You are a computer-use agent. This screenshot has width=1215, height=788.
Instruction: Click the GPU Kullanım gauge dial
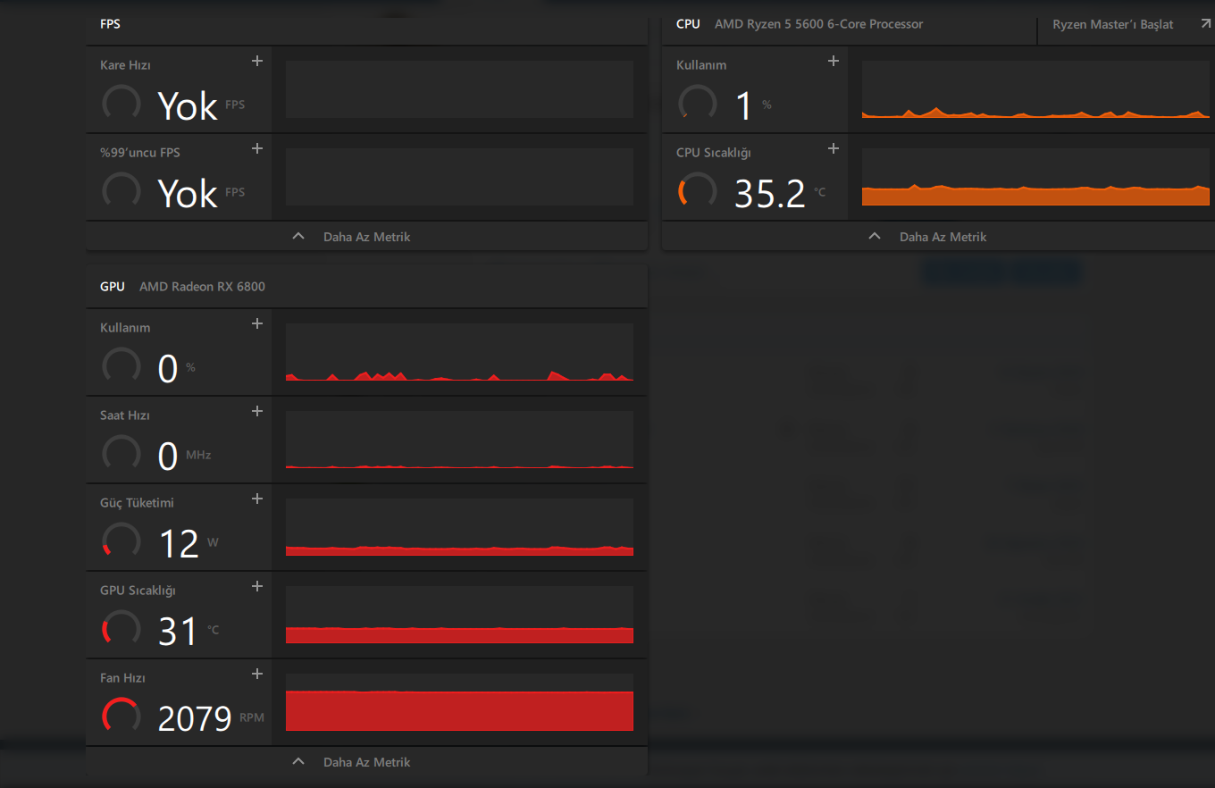click(x=121, y=366)
